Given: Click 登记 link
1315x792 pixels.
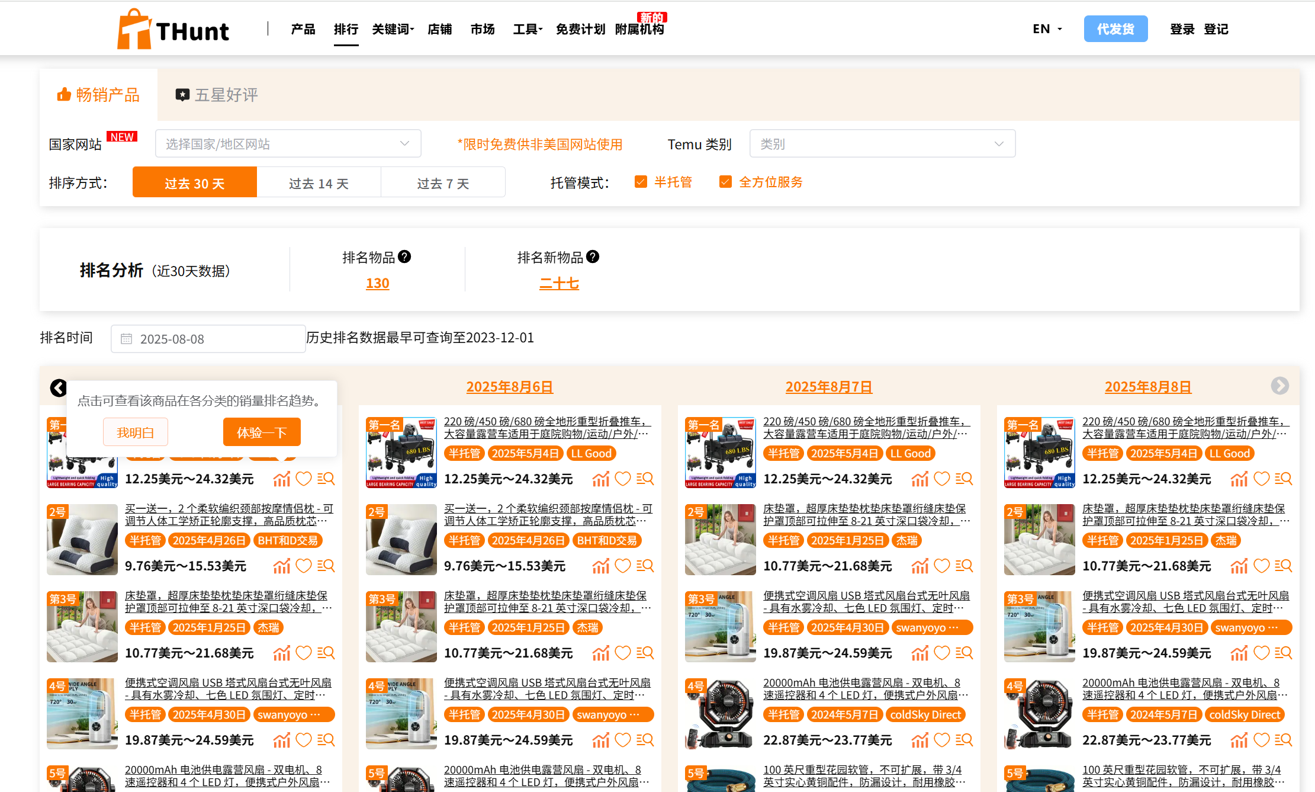Looking at the screenshot, I should [1216, 29].
